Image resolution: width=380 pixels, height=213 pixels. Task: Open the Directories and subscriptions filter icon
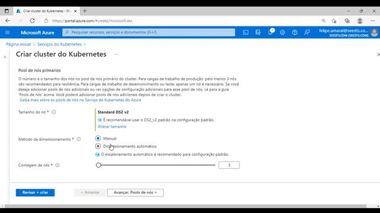pos(258,33)
